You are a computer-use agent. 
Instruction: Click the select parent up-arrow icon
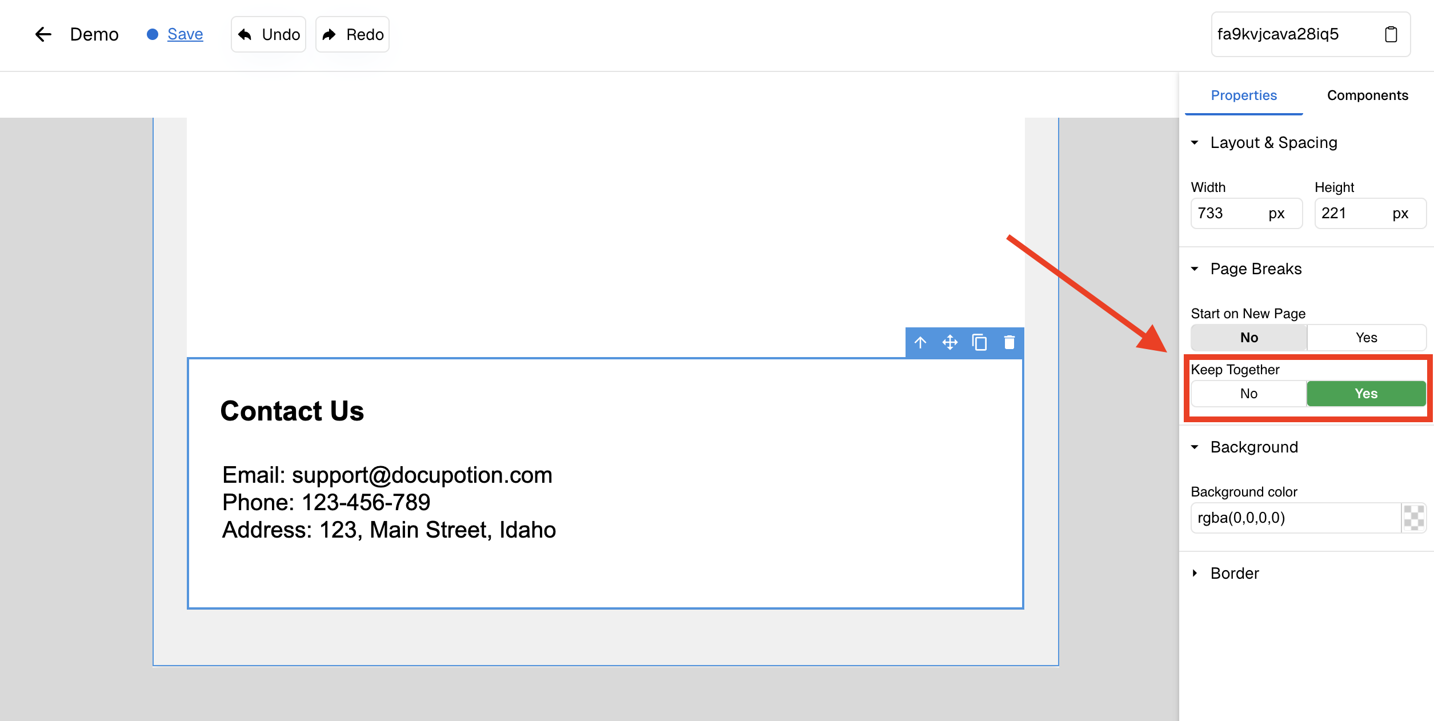pos(920,343)
